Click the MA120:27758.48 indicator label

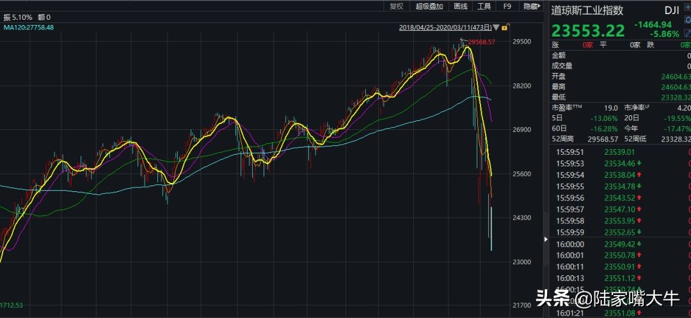(29, 28)
